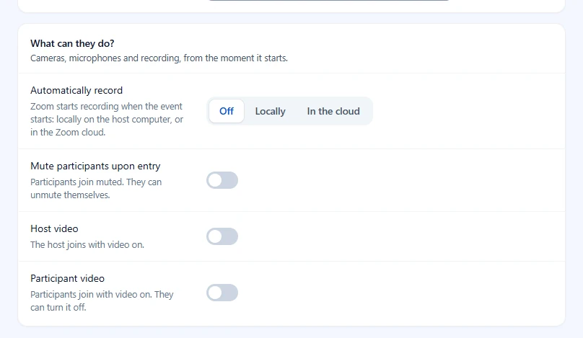Screen dimensions: 583x338
Task: Click 'Participants join with video on' description
Action: coord(102,301)
